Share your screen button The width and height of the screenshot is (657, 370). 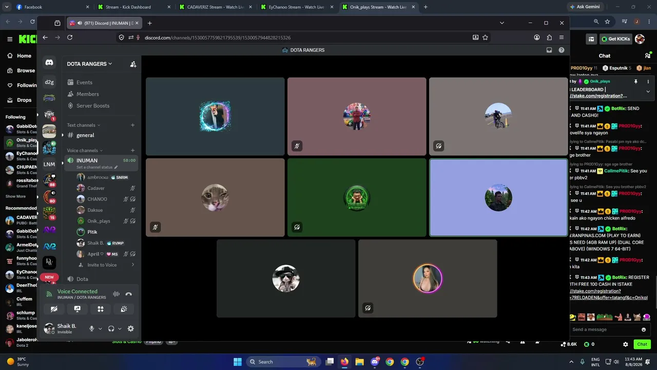(x=77, y=309)
